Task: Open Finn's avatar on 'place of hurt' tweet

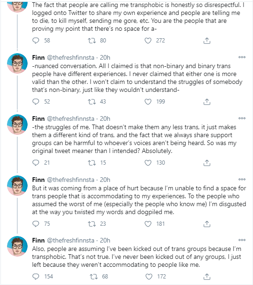Action: (x=17, y=185)
